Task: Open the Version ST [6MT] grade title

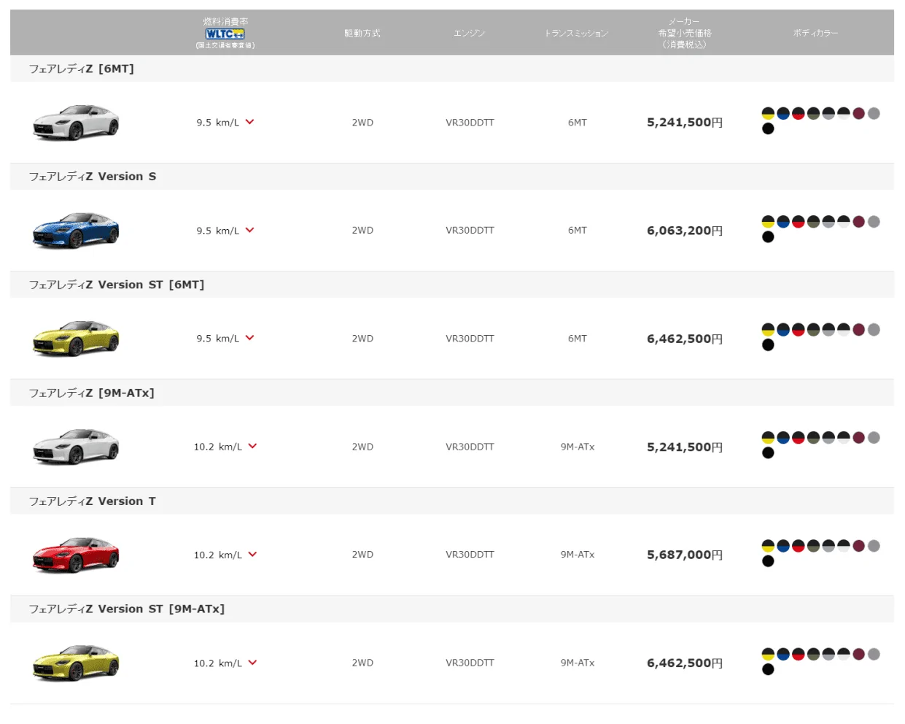Action: pos(117,285)
